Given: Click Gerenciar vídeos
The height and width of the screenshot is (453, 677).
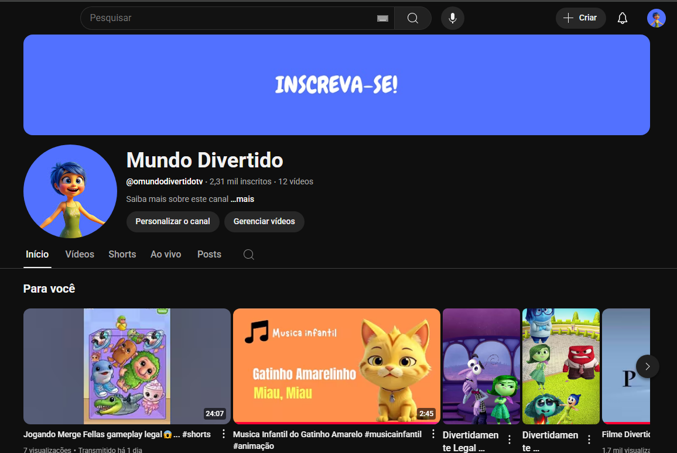Looking at the screenshot, I should (264, 221).
